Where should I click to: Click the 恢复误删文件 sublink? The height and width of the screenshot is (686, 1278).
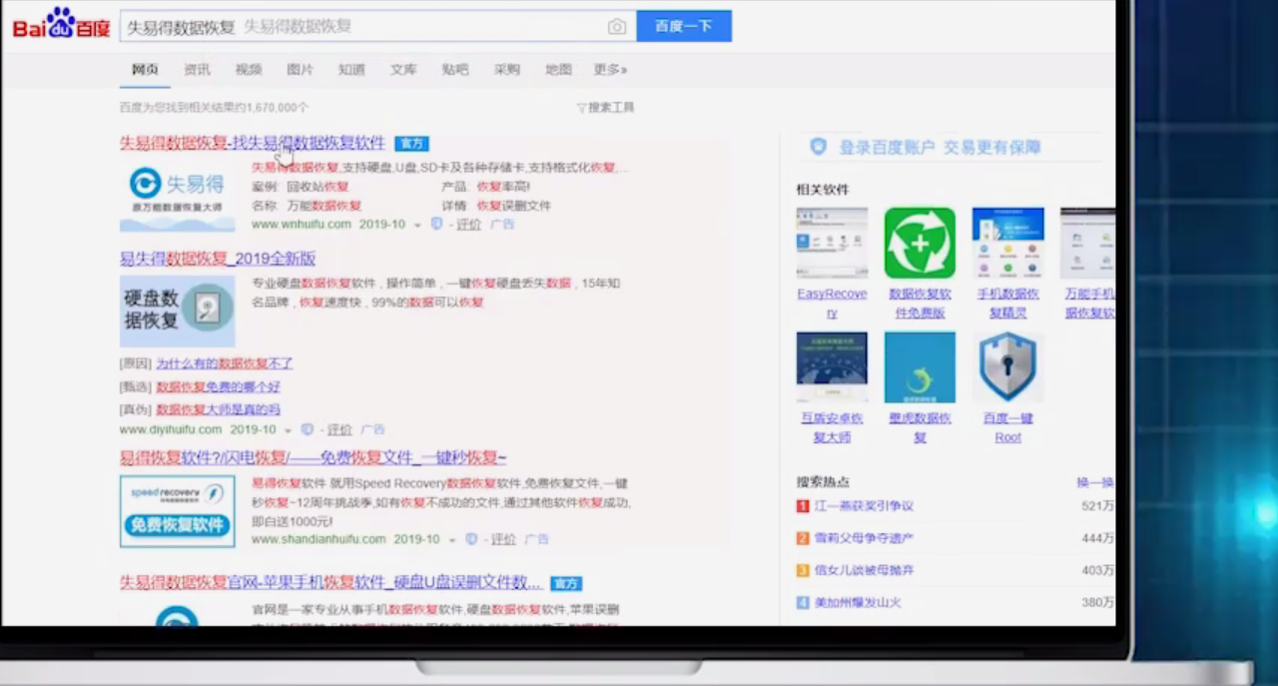(513, 206)
